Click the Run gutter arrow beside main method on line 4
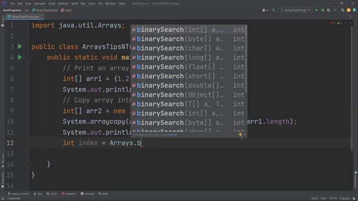Image resolution: width=358 pixels, height=201 pixels. [20, 57]
